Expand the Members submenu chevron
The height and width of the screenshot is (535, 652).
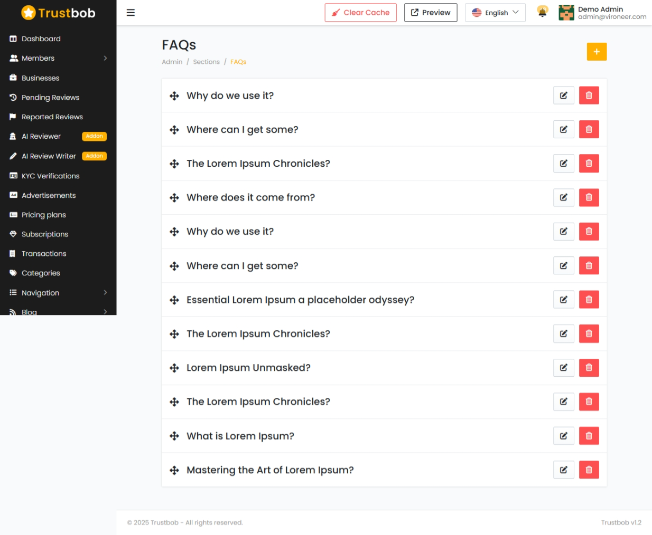click(x=105, y=58)
